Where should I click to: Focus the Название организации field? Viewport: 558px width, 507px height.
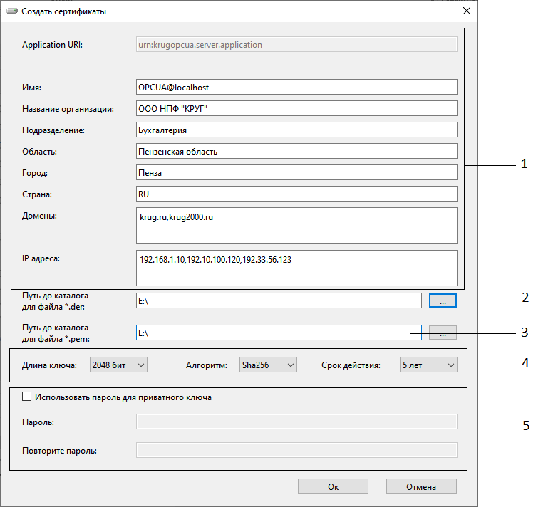point(295,108)
